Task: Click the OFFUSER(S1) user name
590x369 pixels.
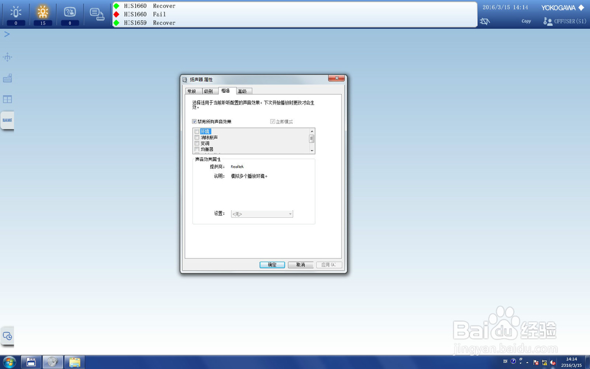Action: pos(570,21)
